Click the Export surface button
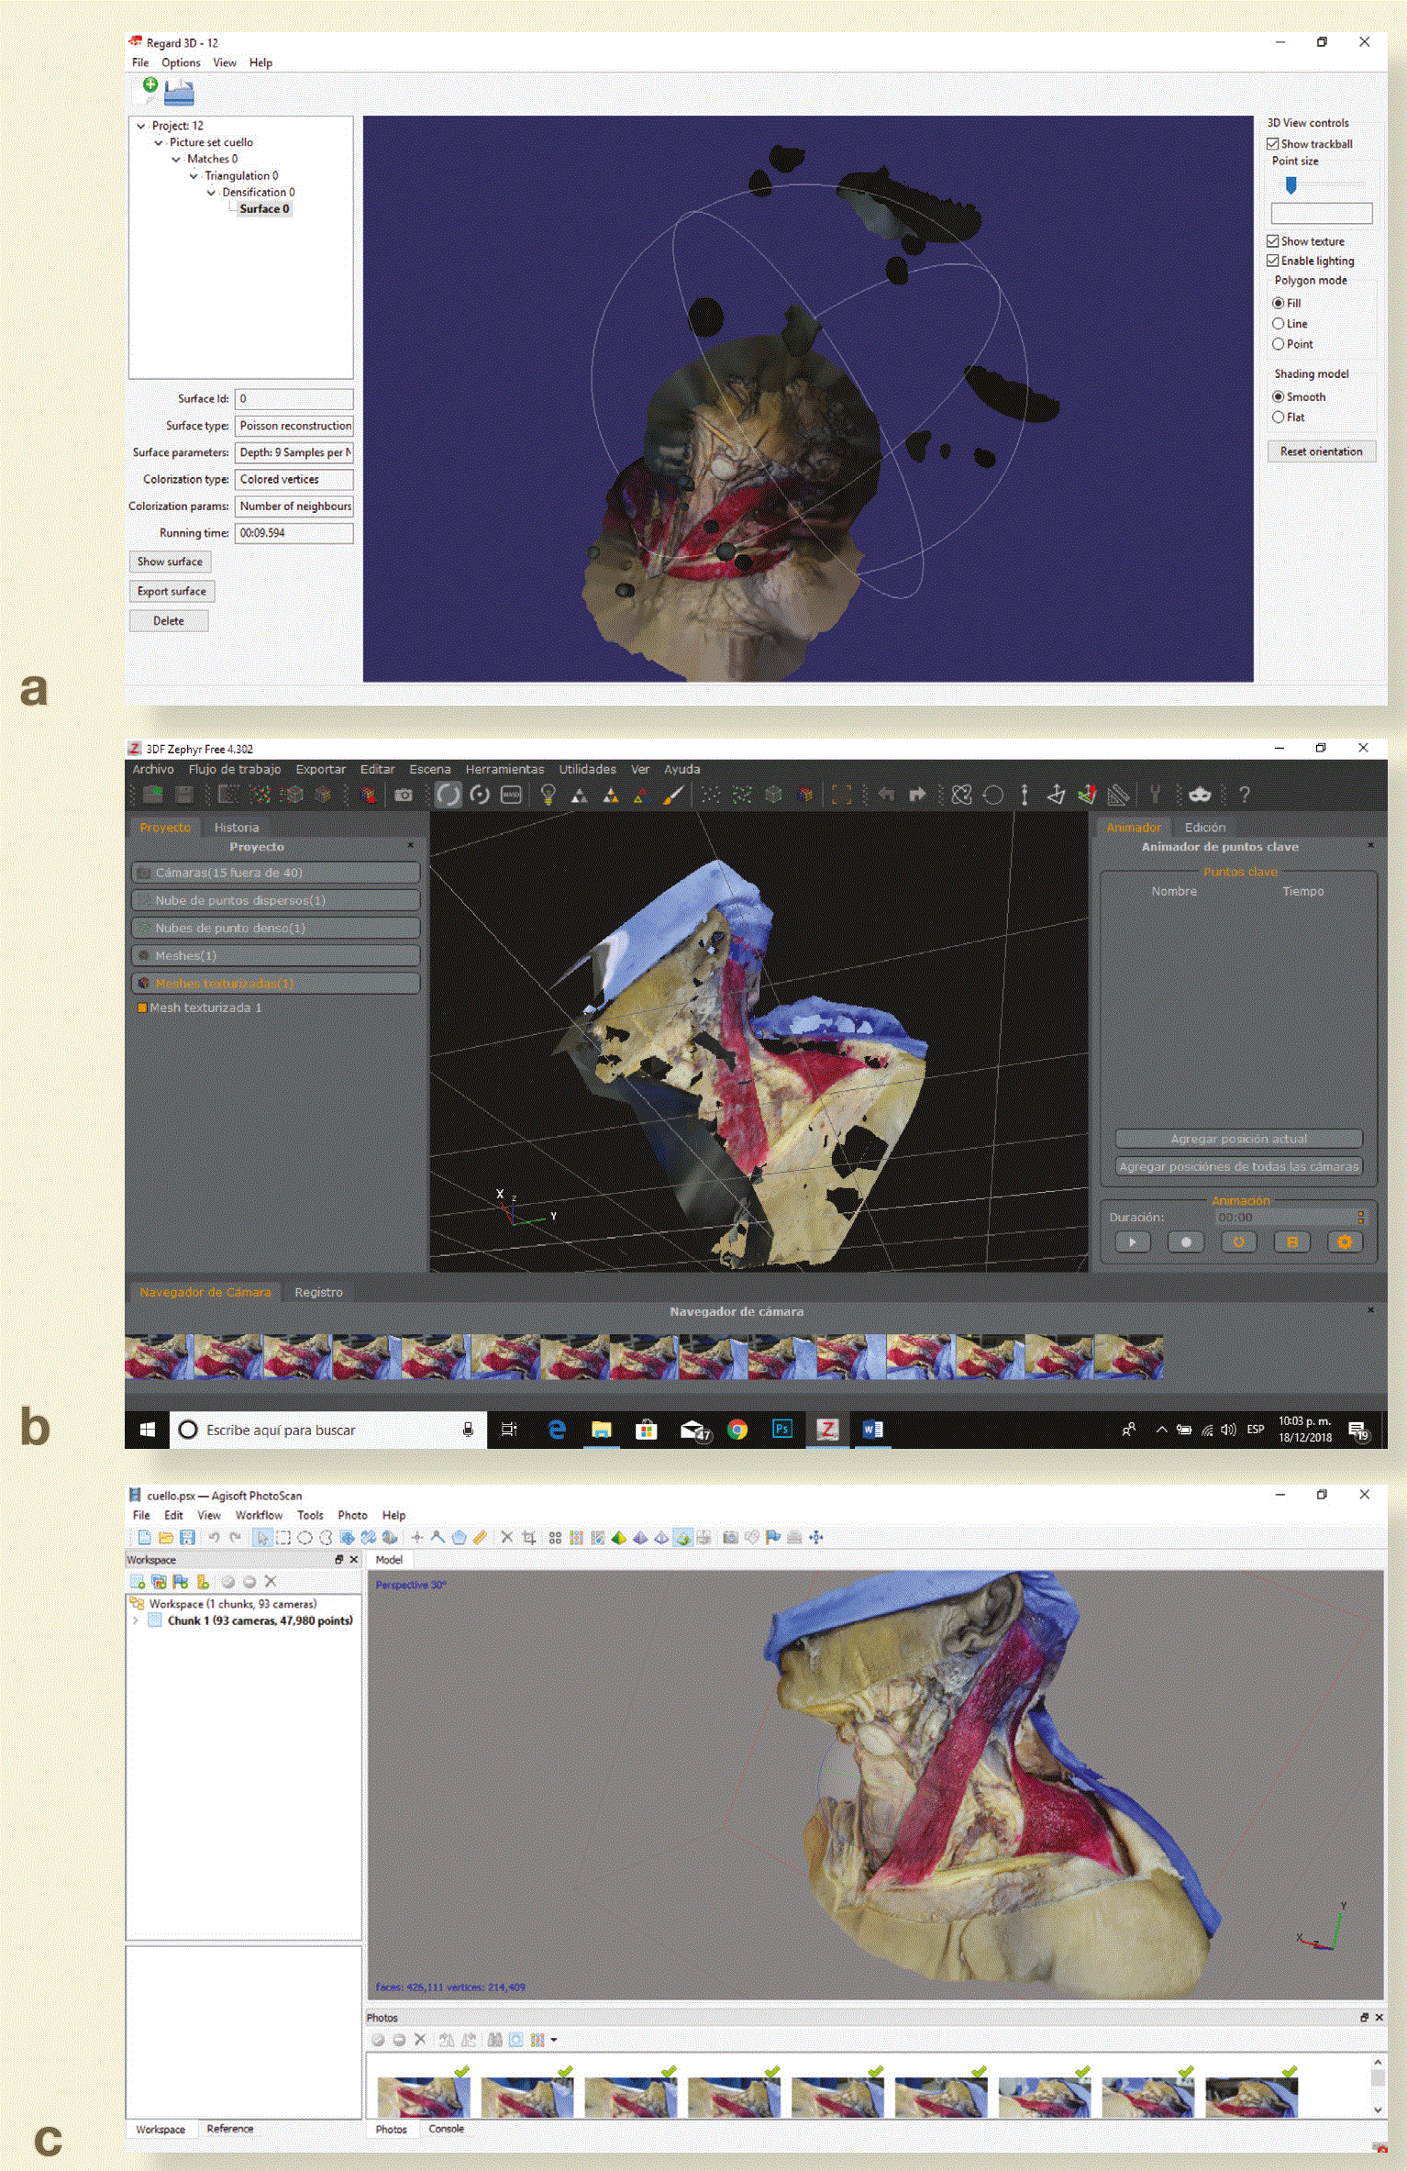The image size is (1407, 2171). pyautogui.click(x=172, y=592)
